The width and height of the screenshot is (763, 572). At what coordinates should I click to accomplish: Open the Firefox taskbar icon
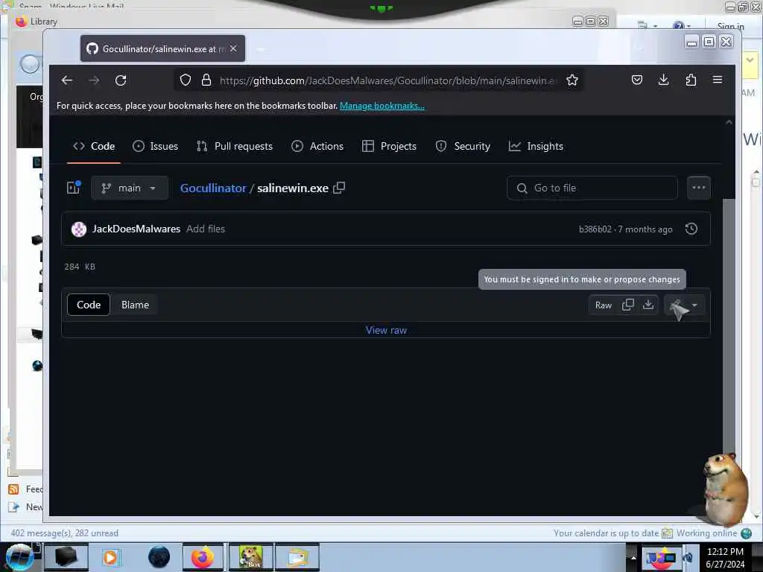(203, 557)
